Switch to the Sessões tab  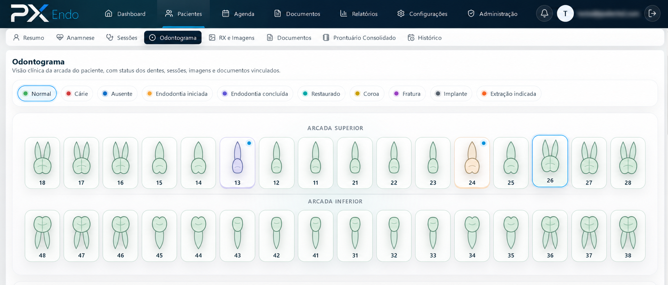coord(122,38)
